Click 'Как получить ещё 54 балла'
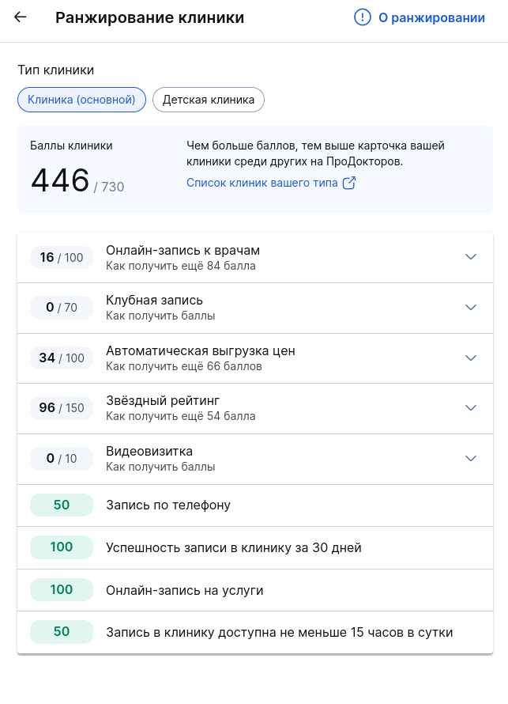 182,416
